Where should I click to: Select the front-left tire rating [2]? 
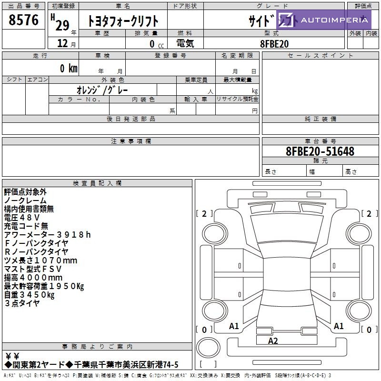(x=204, y=213)
